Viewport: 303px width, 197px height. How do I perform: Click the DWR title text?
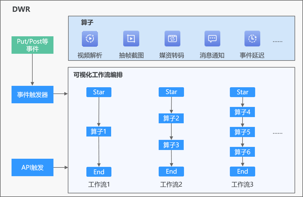point(21,9)
